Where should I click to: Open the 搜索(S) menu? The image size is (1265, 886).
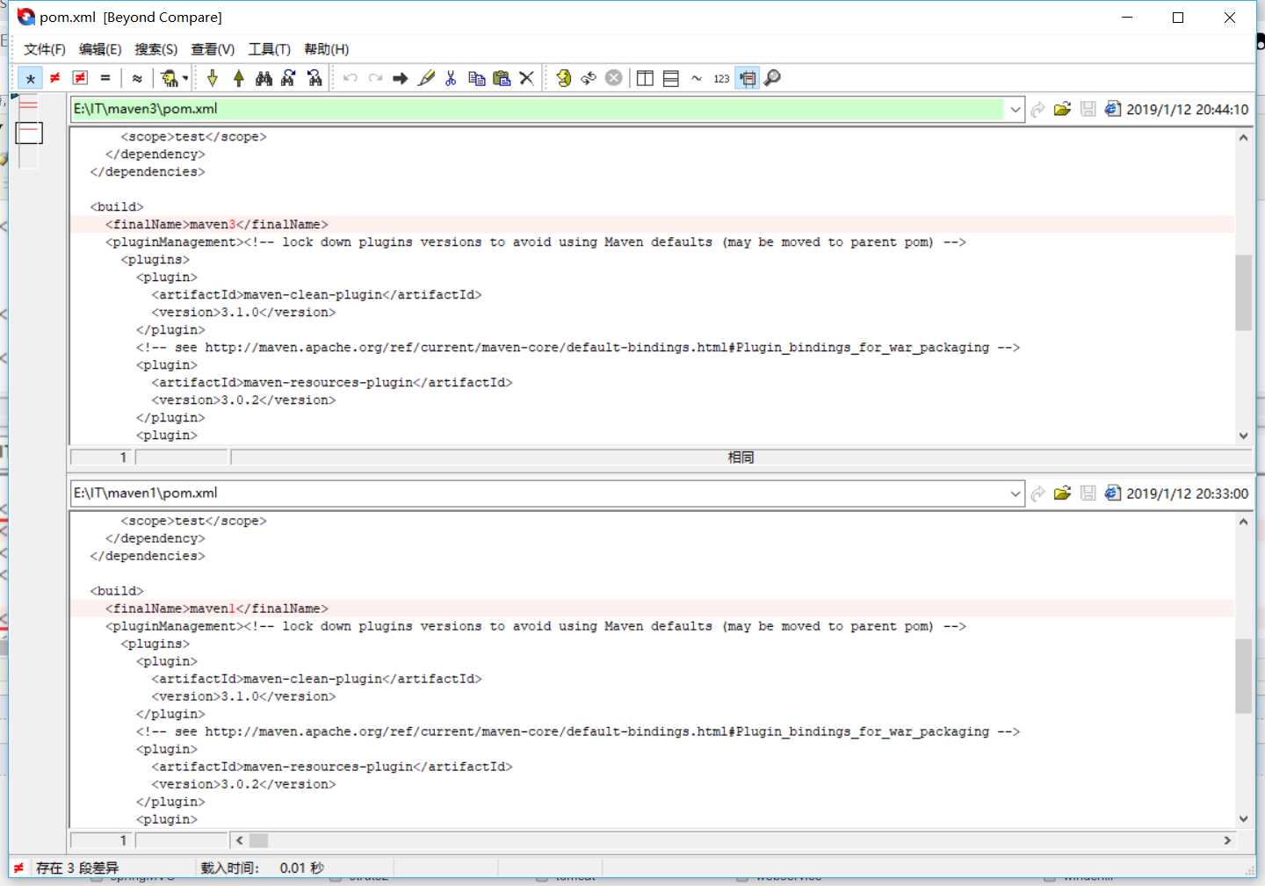(155, 49)
